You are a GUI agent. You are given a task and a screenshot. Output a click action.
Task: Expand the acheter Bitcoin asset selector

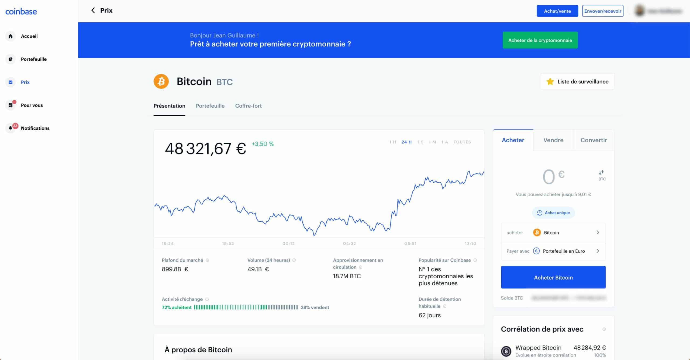pos(553,232)
